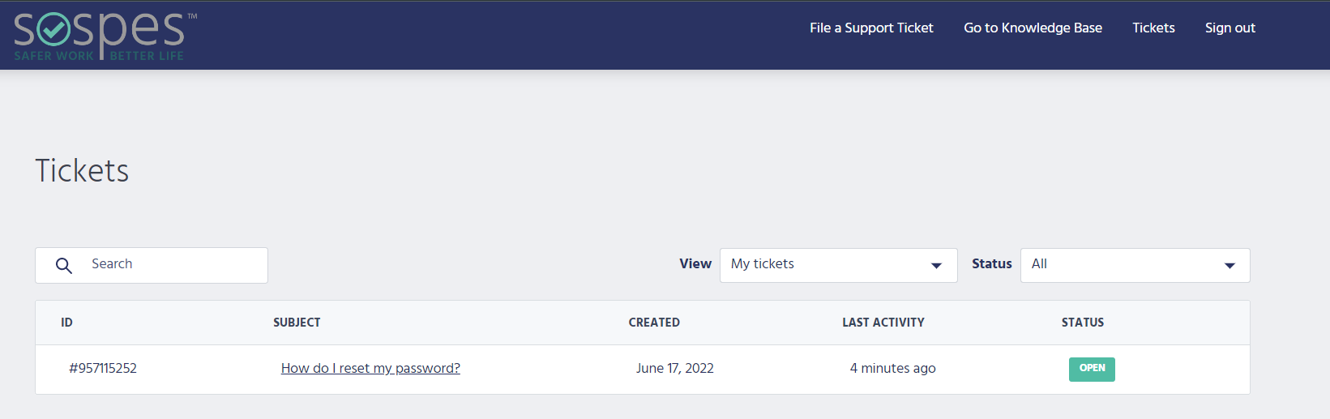The height and width of the screenshot is (419, 1330).
Task: Sort by the CREATED column header
Action: coord(654,323)
